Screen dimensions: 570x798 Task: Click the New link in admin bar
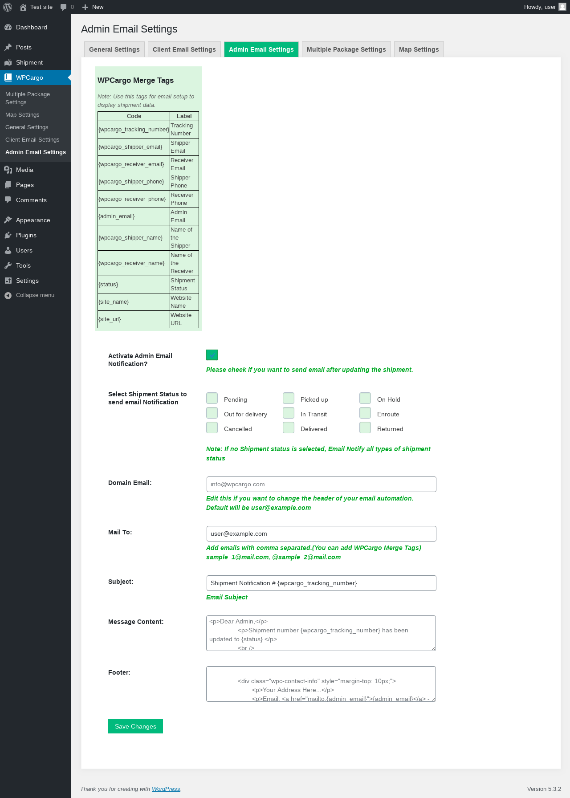[x=93, y=7]
